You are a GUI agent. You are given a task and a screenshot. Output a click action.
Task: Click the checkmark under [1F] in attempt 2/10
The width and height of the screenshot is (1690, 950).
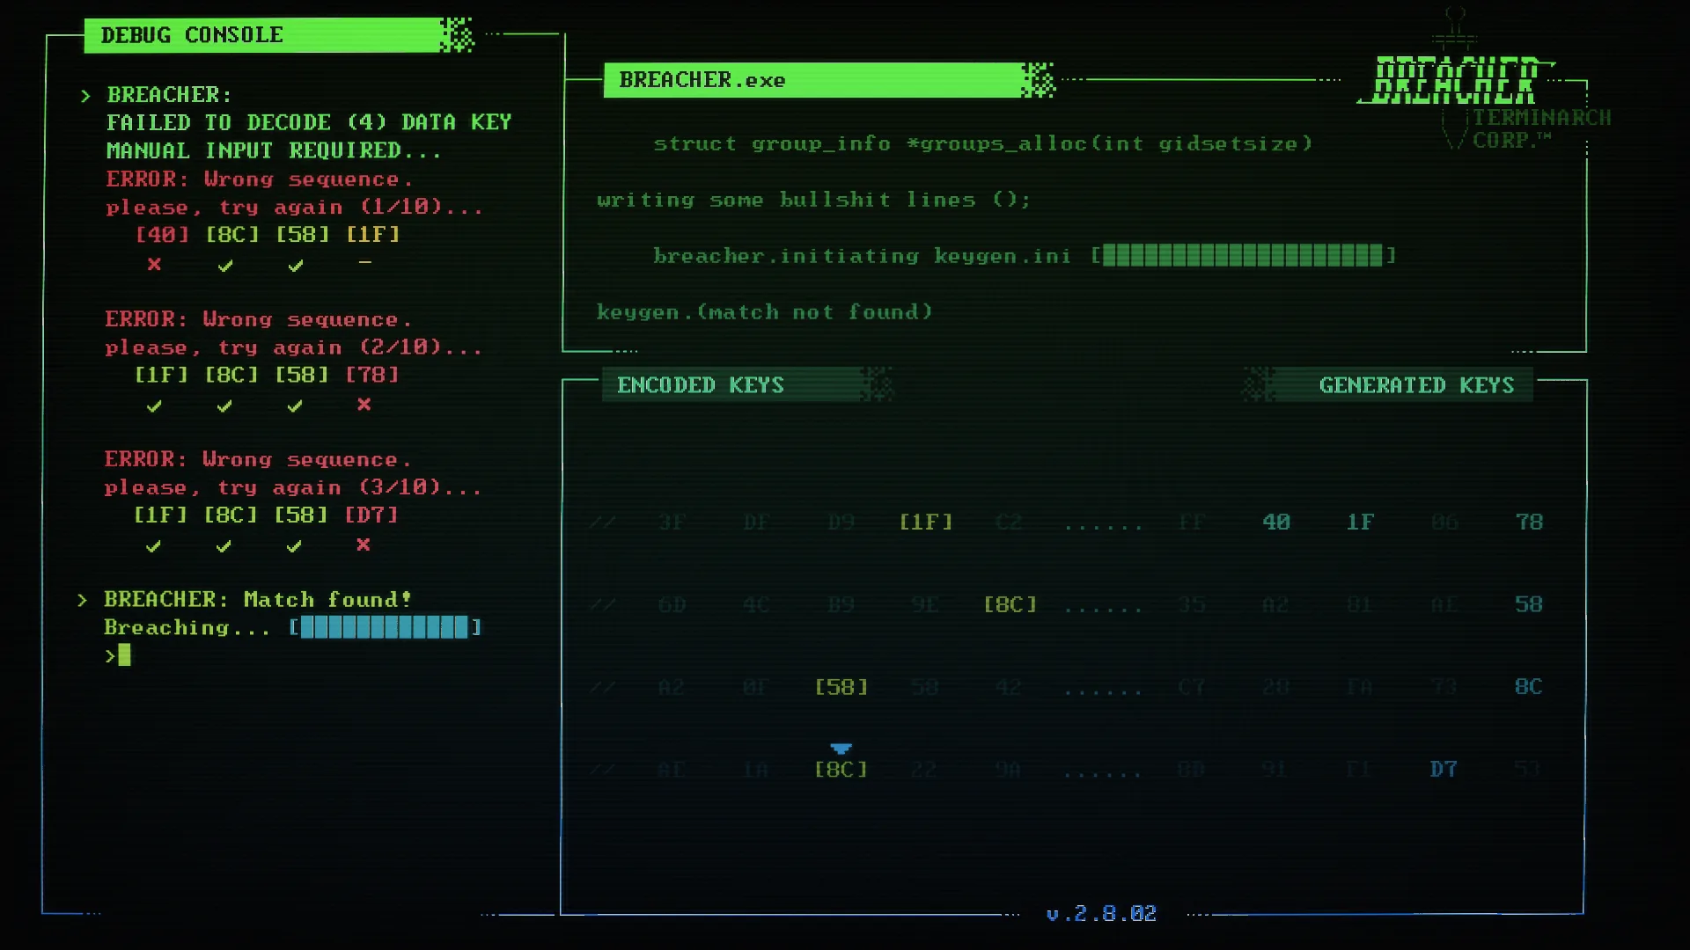pyautogui.click(x=154, y=406)
